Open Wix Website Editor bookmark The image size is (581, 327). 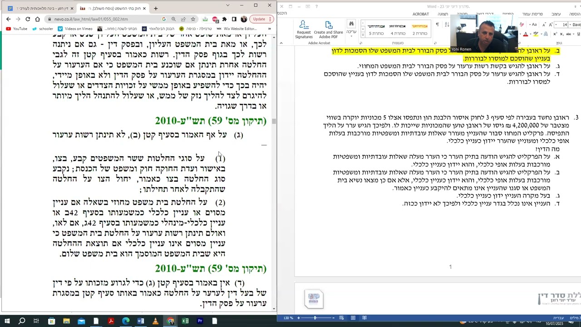pyautogui.click(x=236, y=29)
